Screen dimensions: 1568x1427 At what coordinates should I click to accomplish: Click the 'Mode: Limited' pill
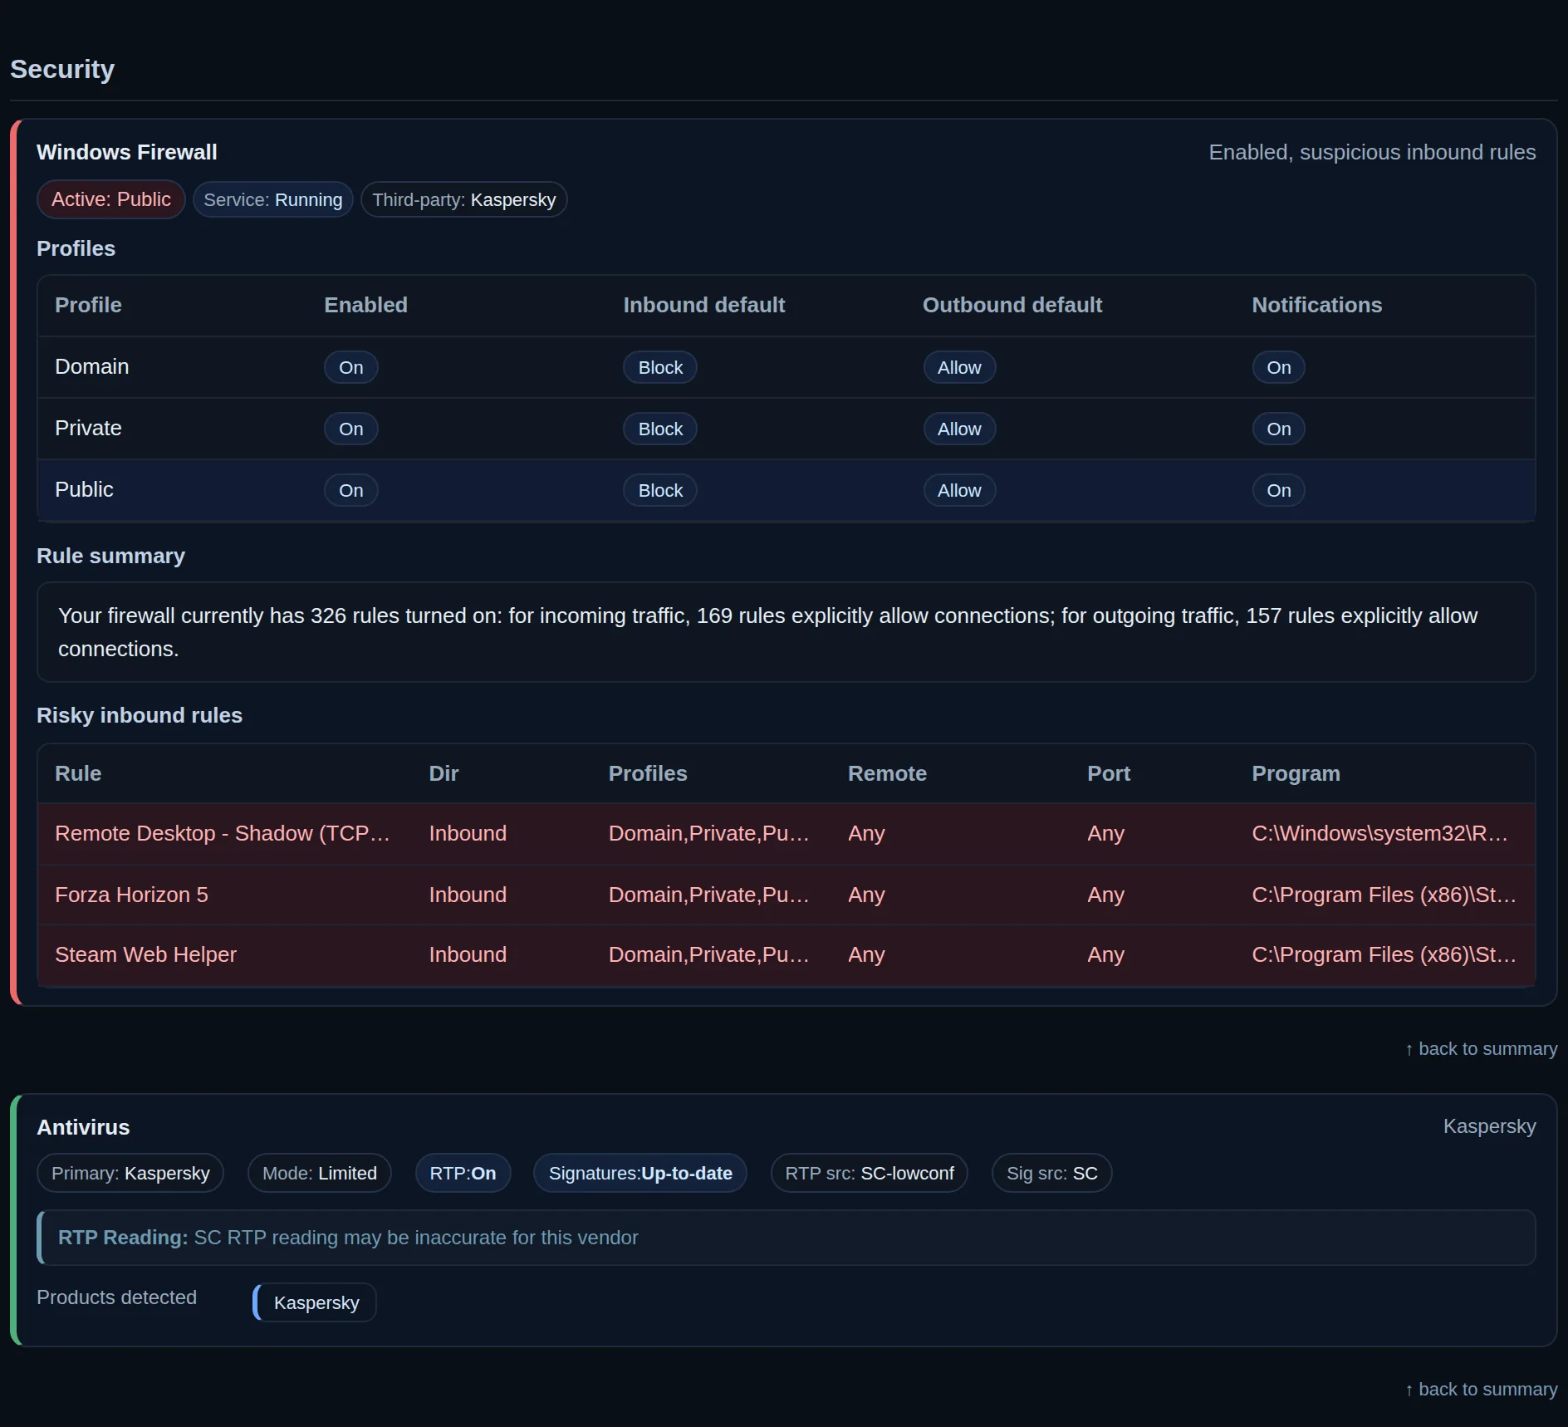click(320, 1173)
